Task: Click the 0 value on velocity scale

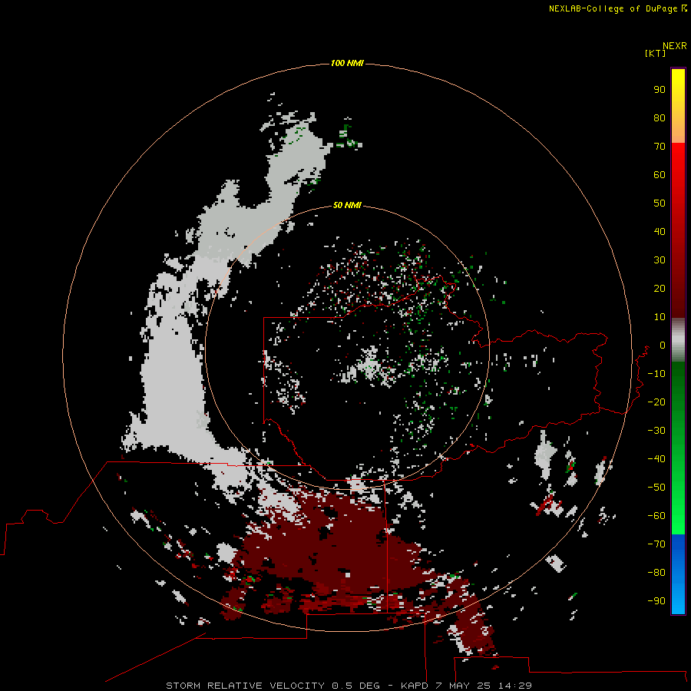Action: tap(663, 345)
